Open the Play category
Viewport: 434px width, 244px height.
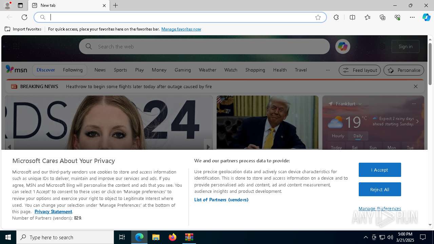tap(139, 70)
